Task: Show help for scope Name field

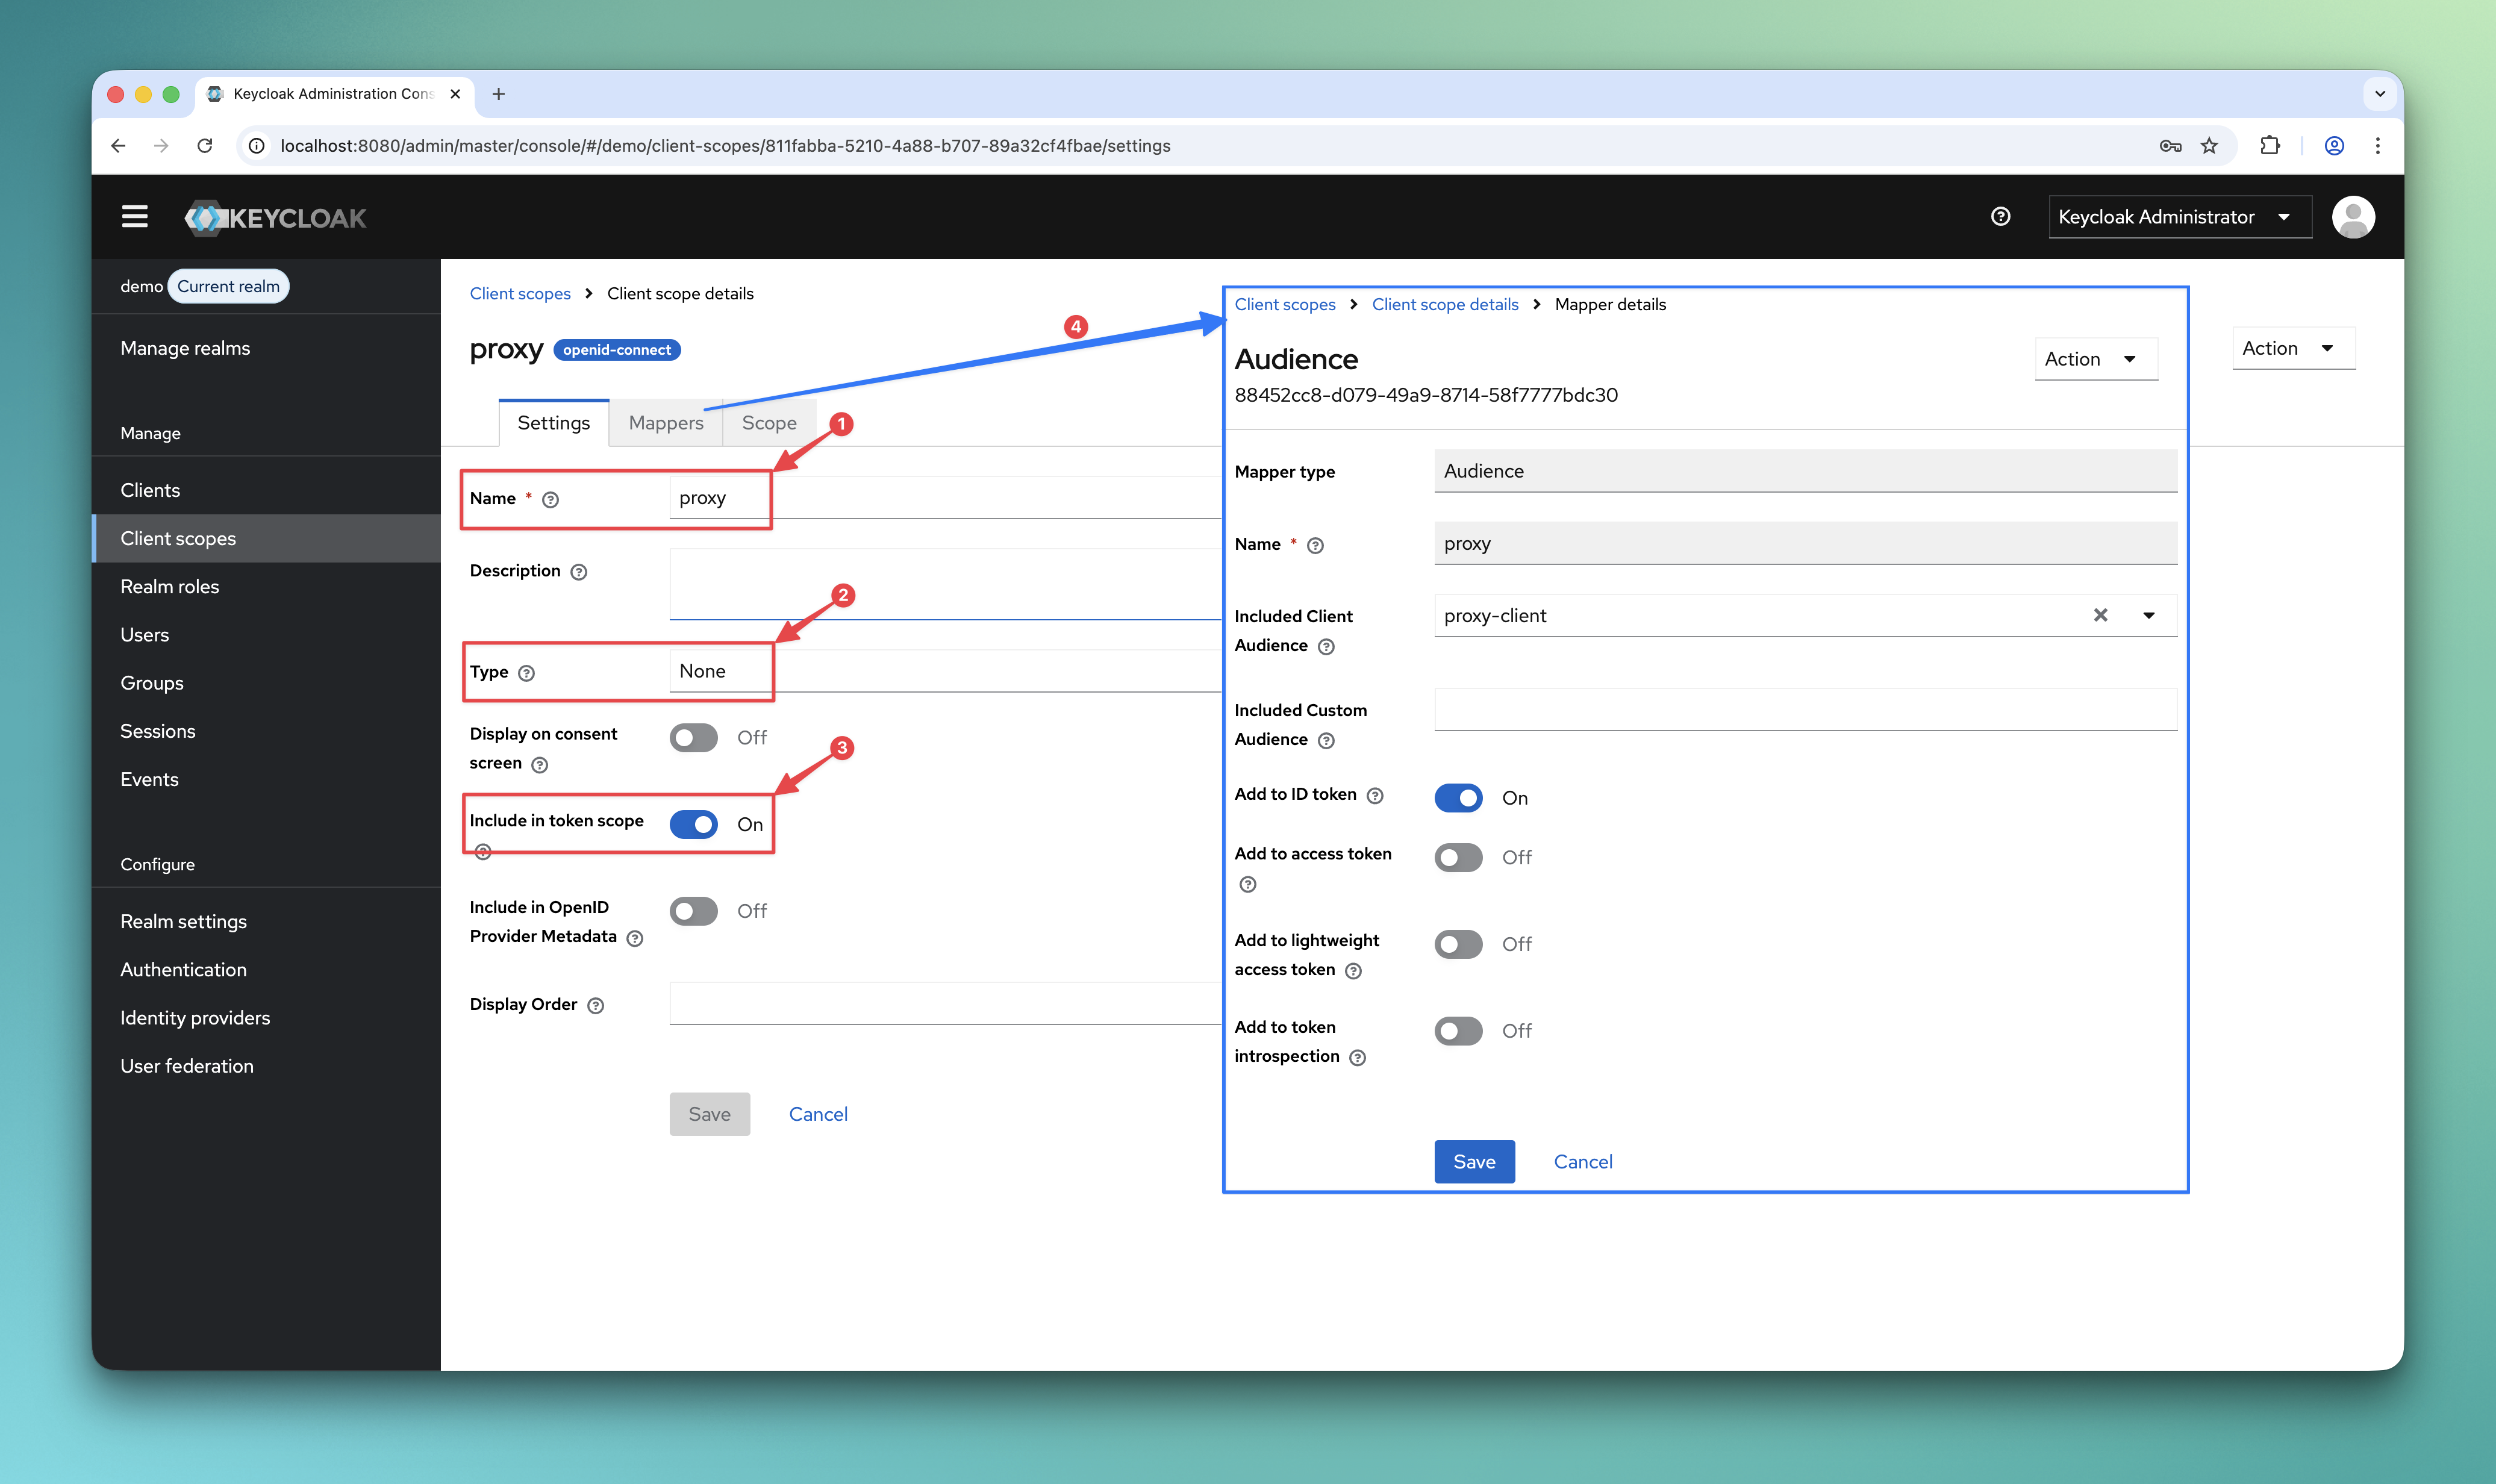Action: pyautogui.click(x=550, y=499)
